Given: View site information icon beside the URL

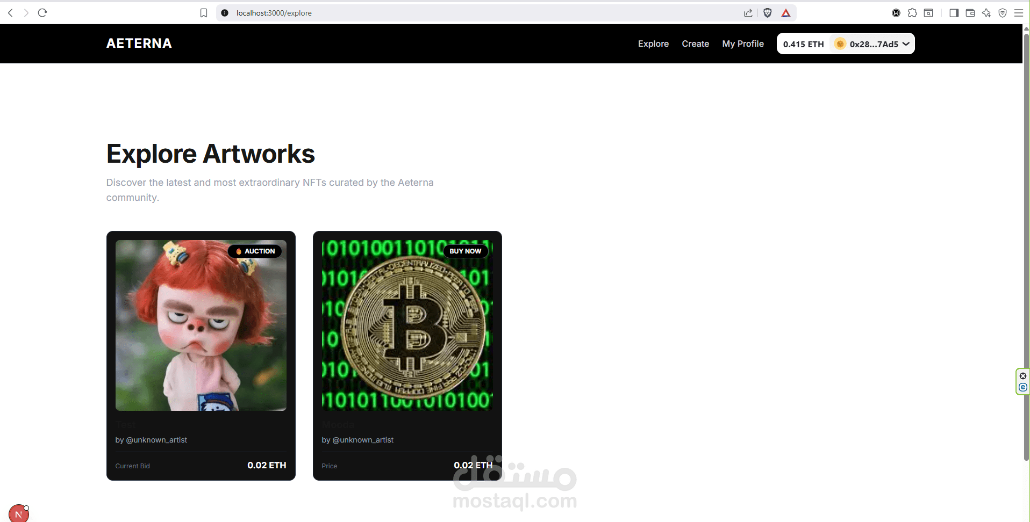Looking at the screenshot, I should (x=225, y=13).
